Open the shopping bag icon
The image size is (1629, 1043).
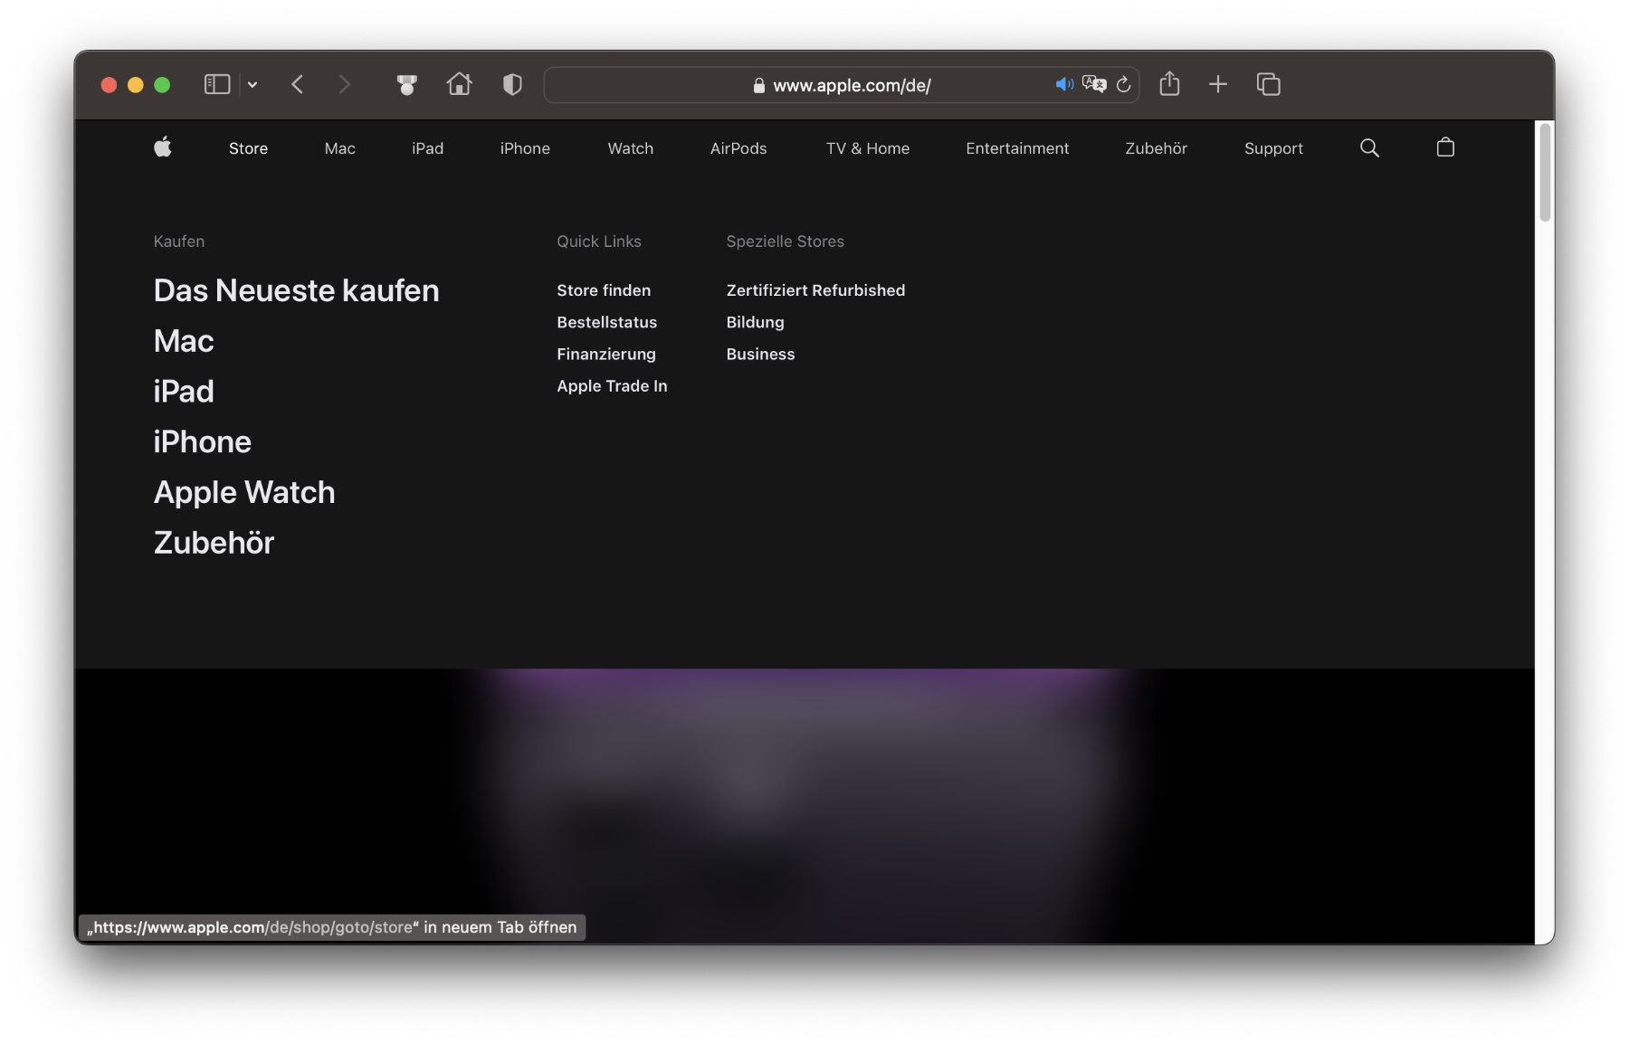(1445, 147)
